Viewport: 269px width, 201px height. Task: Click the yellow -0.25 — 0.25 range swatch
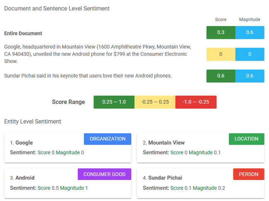click(x=155, y=102)
